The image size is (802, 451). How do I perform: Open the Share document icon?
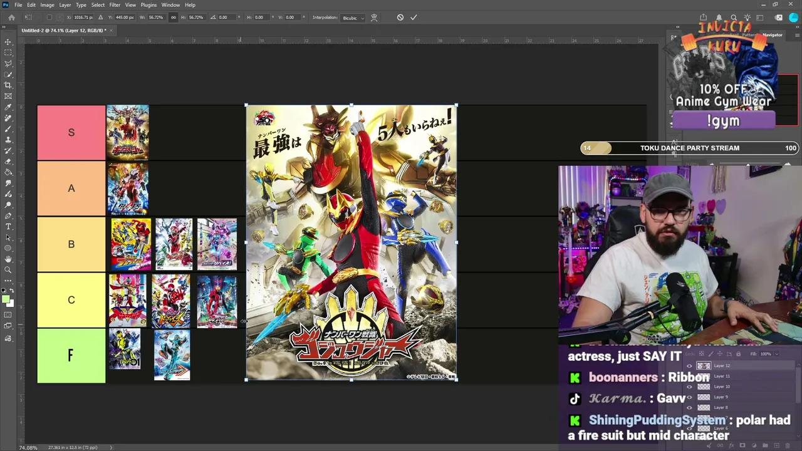tap(703, 18)
